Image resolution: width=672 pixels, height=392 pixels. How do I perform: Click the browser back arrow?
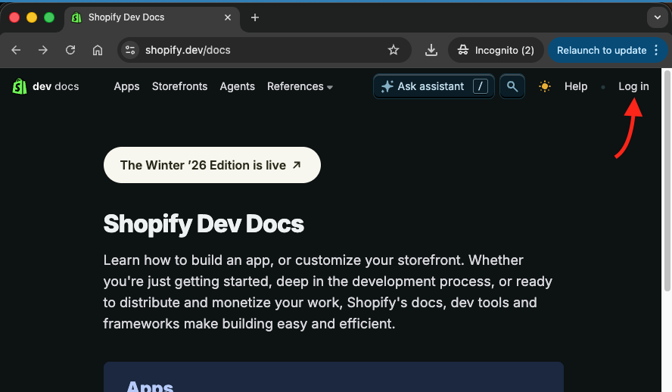[x=16, y=50]
